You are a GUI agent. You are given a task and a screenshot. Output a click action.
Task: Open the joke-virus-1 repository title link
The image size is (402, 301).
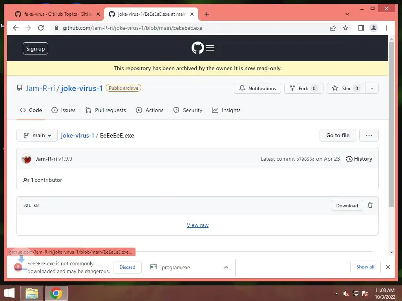(82, 88)
